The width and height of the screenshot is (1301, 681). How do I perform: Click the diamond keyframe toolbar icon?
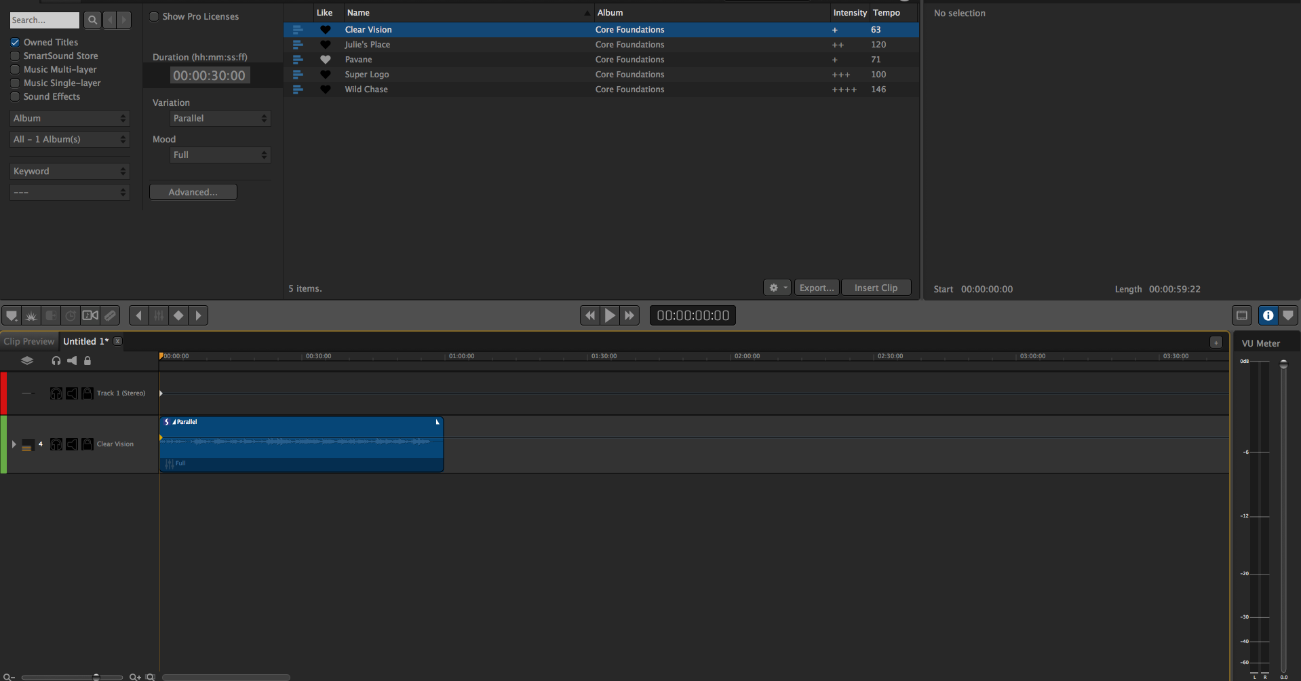(x=178, y=315)
